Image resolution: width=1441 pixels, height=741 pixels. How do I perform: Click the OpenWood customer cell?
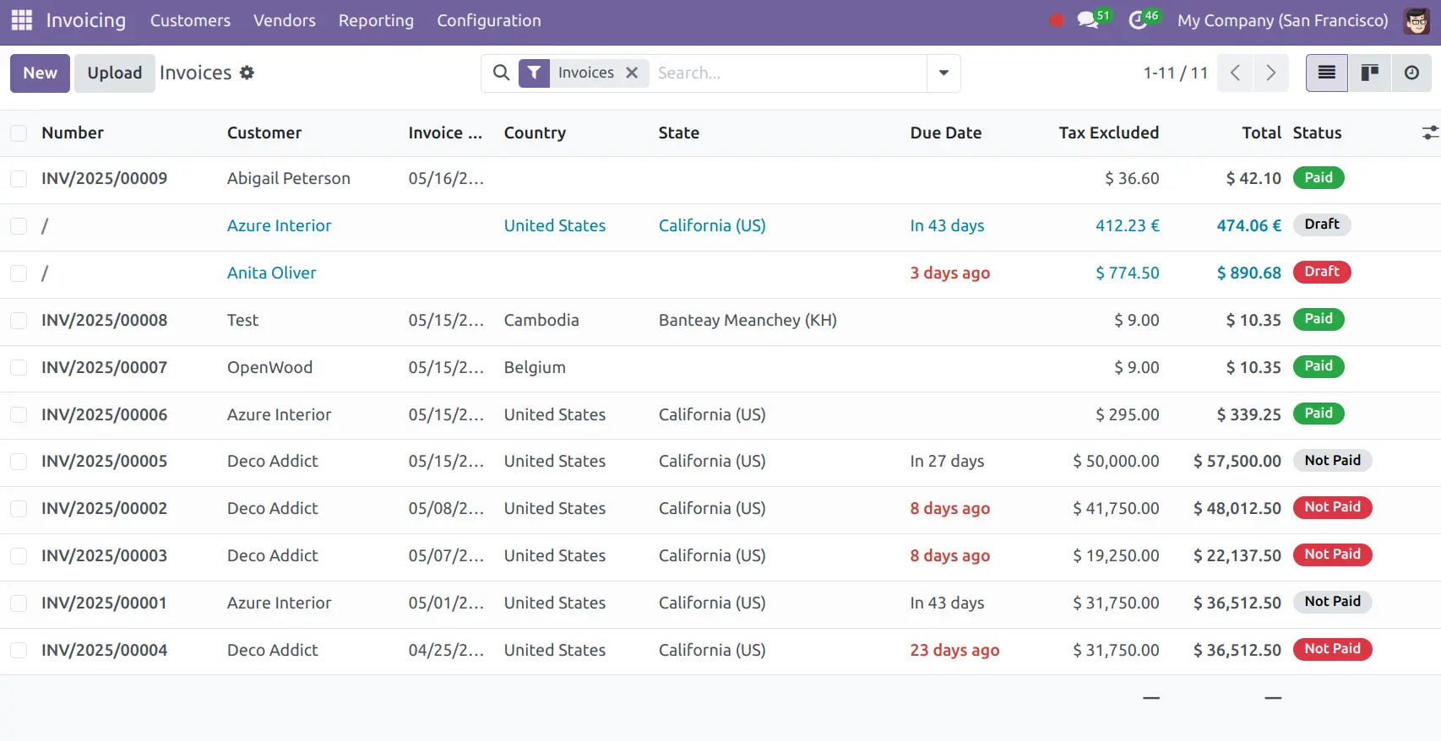coord(269,367)
